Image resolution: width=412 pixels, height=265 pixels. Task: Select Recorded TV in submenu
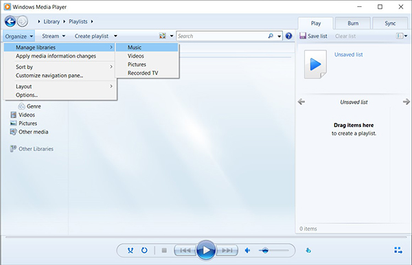[x=147, y=73]
